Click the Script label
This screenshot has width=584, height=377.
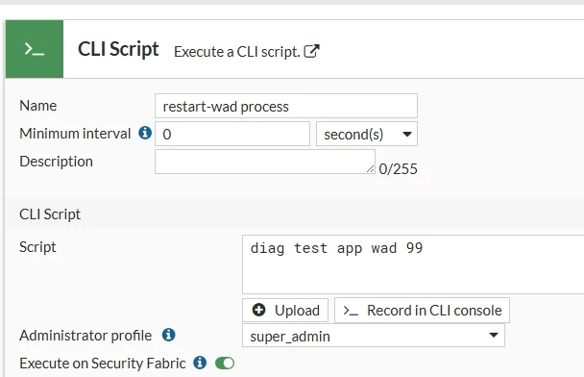[37, 247]
